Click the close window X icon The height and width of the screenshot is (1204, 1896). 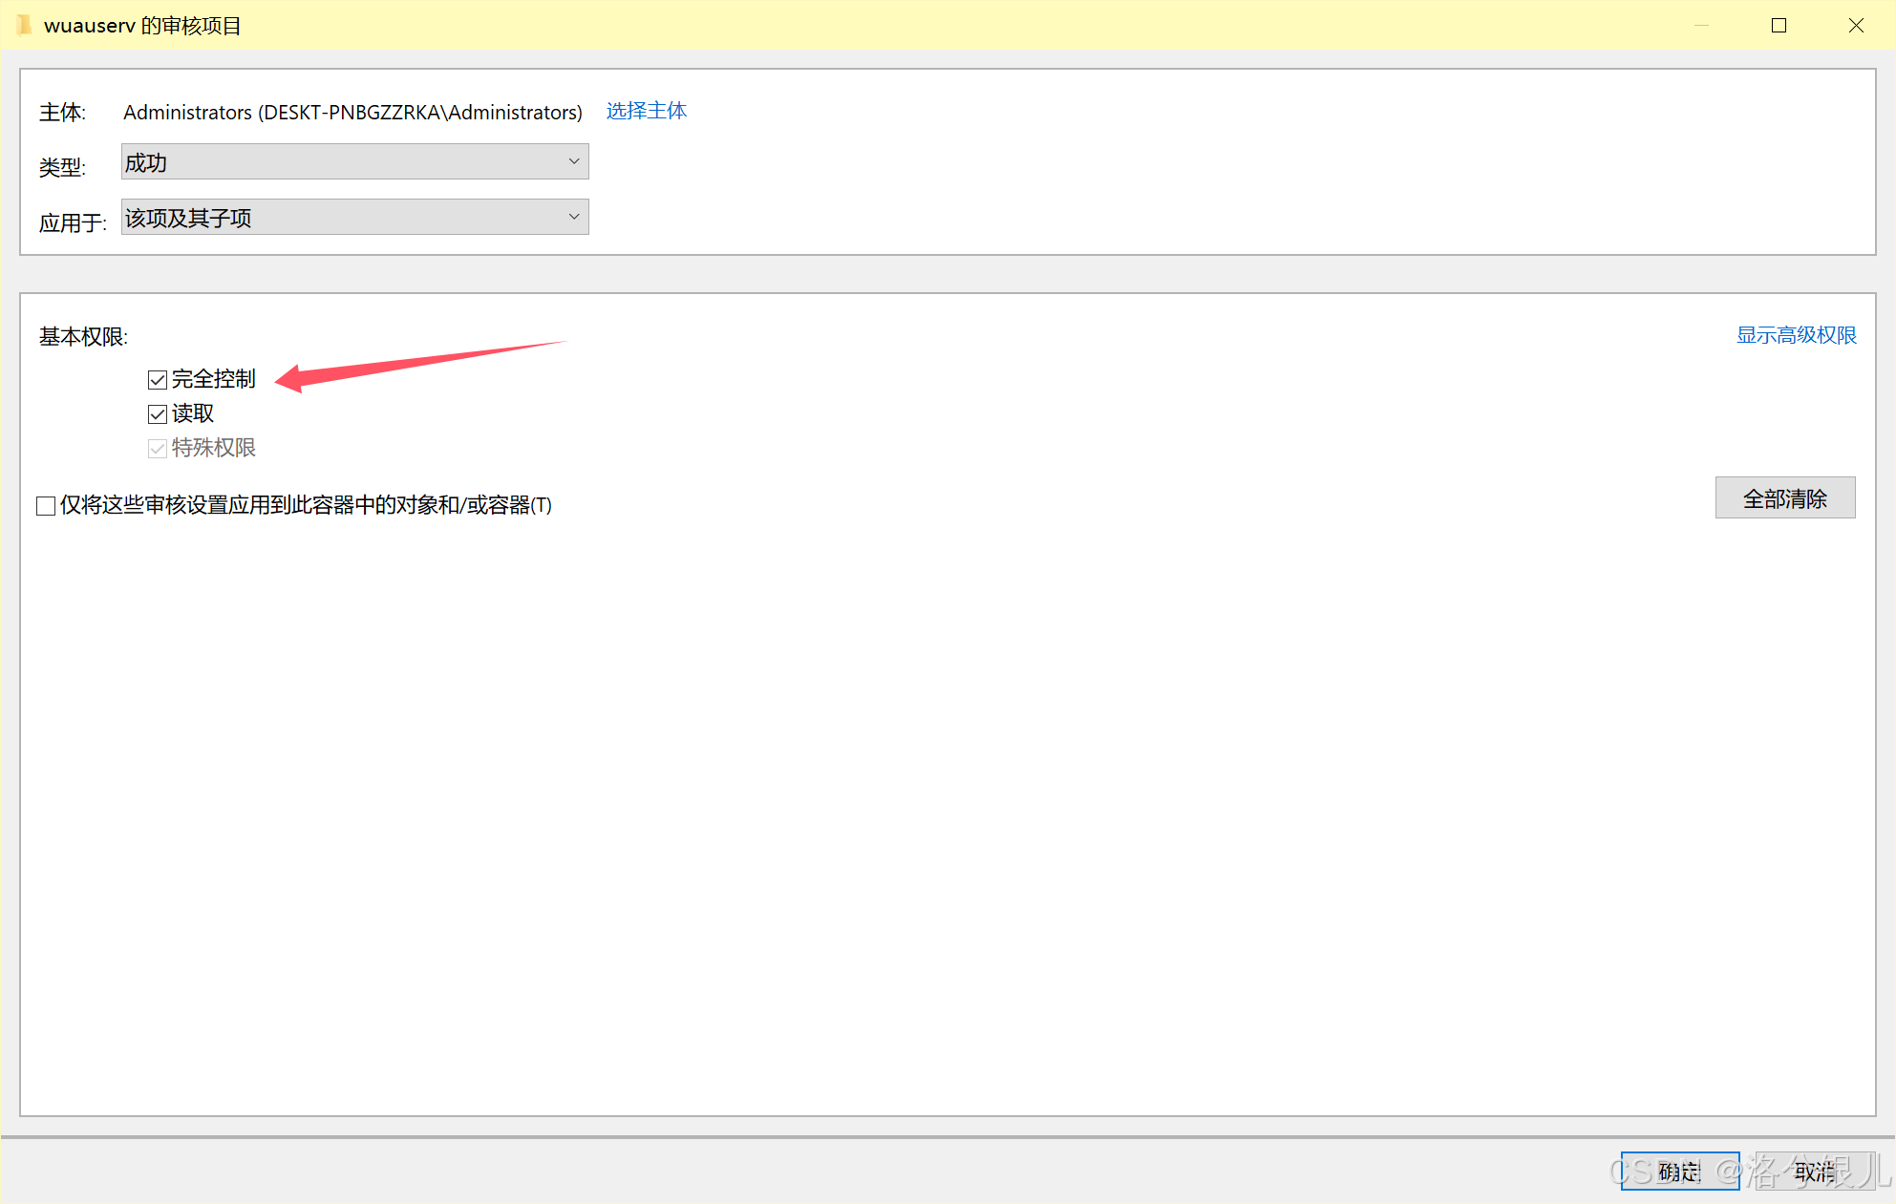click(1856, 26)
